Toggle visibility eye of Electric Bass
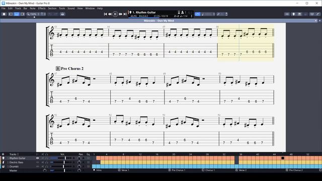This screenshot has height=181, width=322. tap(37, 162)
